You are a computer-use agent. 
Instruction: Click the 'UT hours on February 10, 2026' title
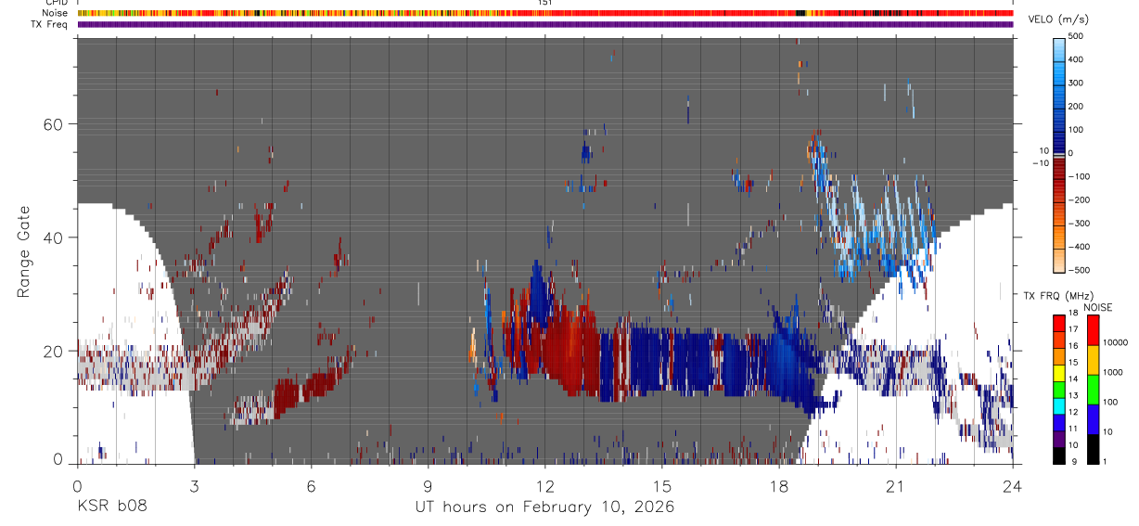(x=544, y=507)
